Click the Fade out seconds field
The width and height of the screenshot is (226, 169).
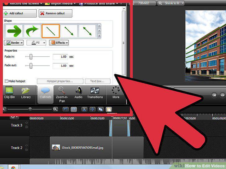(x=60, y=66)
